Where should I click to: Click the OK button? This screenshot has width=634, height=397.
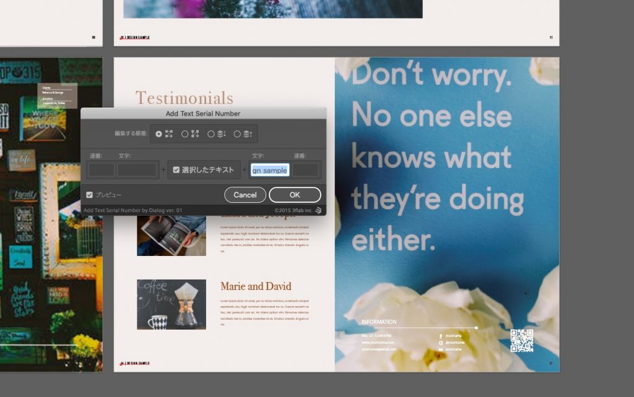pos(295,195)
